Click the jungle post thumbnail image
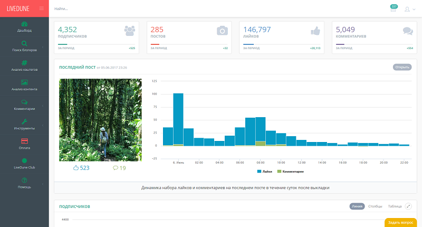This screenshot has width=422, height=227. tap(100, 120)
